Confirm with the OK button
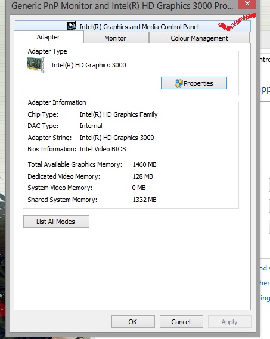 pos(133,322)
